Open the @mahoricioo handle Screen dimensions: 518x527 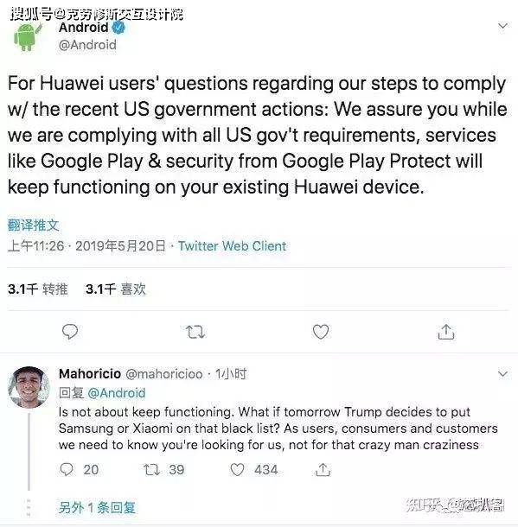pyautogui.click(x=164, y=374)
